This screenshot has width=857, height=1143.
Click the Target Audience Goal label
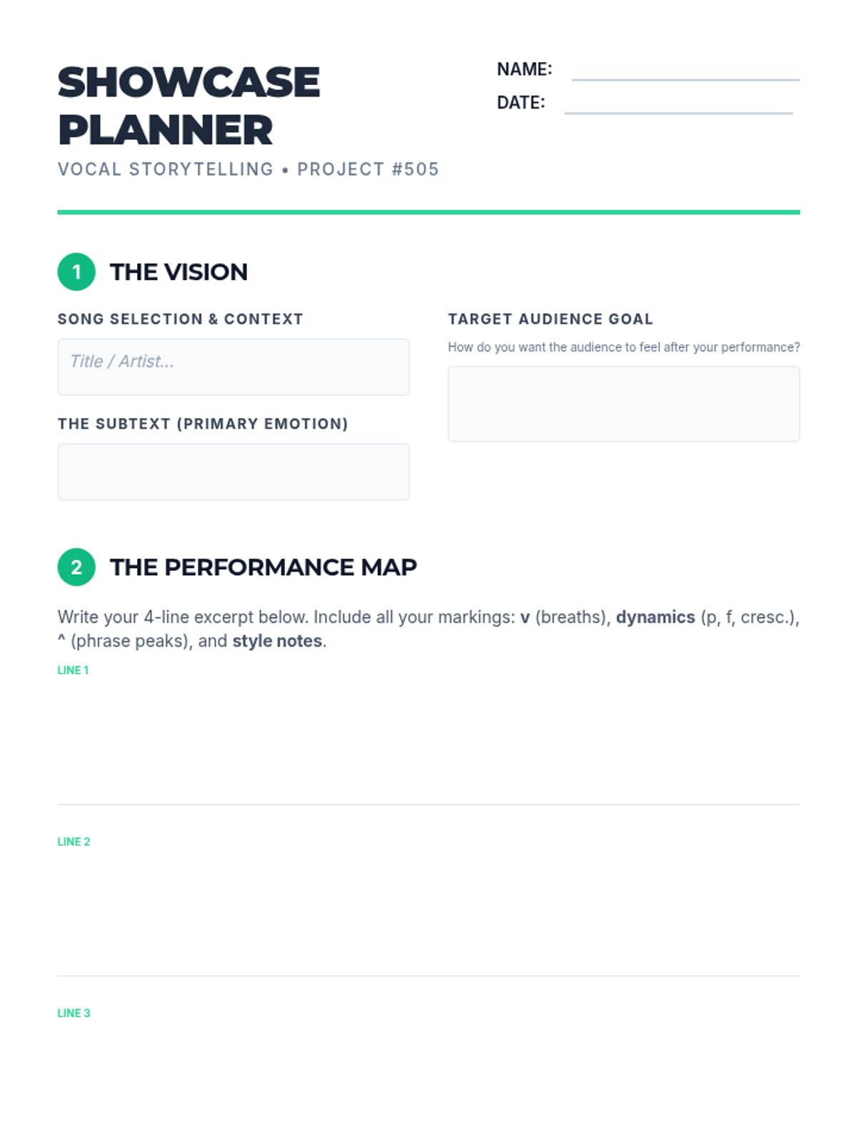(x=550, y=319)
